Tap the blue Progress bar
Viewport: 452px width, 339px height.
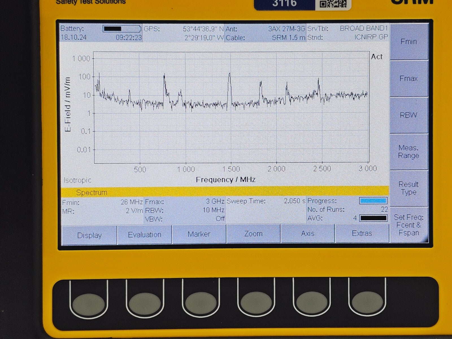pyautogui.click(x=373, y=201)
